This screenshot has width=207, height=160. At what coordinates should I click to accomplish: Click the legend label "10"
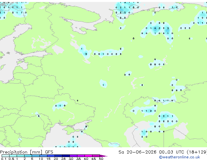point(41,159)
